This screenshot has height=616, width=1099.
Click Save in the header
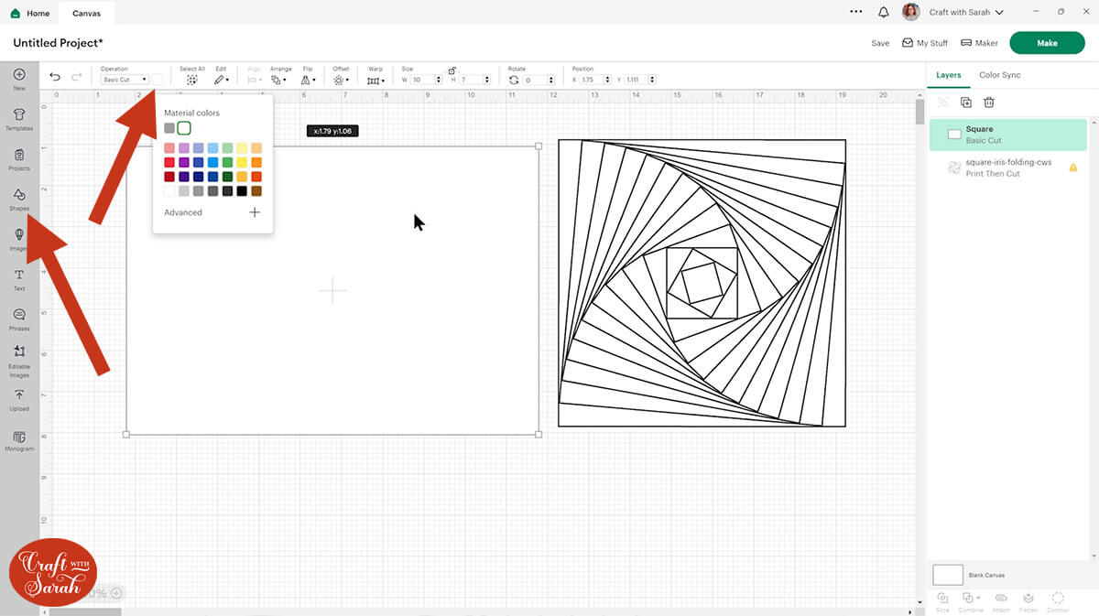pos(880,43)
